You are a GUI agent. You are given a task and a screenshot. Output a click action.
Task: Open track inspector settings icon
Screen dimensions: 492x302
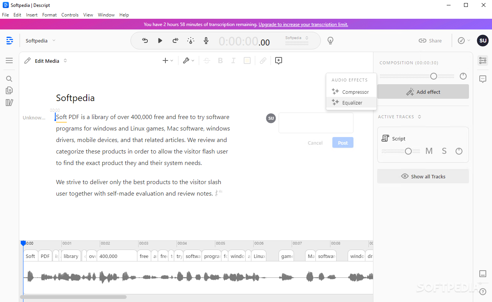(x=483, y=60)
